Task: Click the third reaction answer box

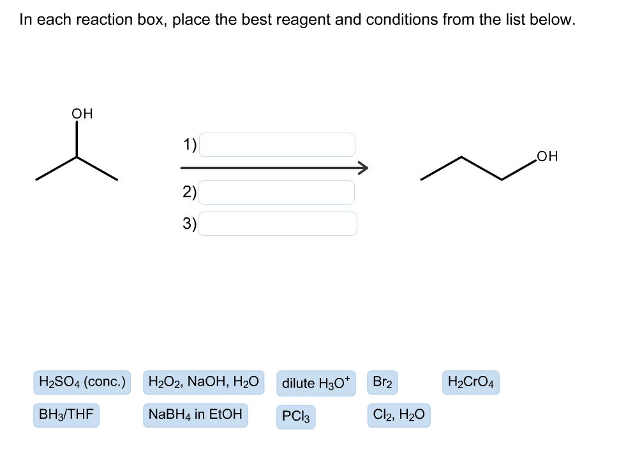Action: 278,223
